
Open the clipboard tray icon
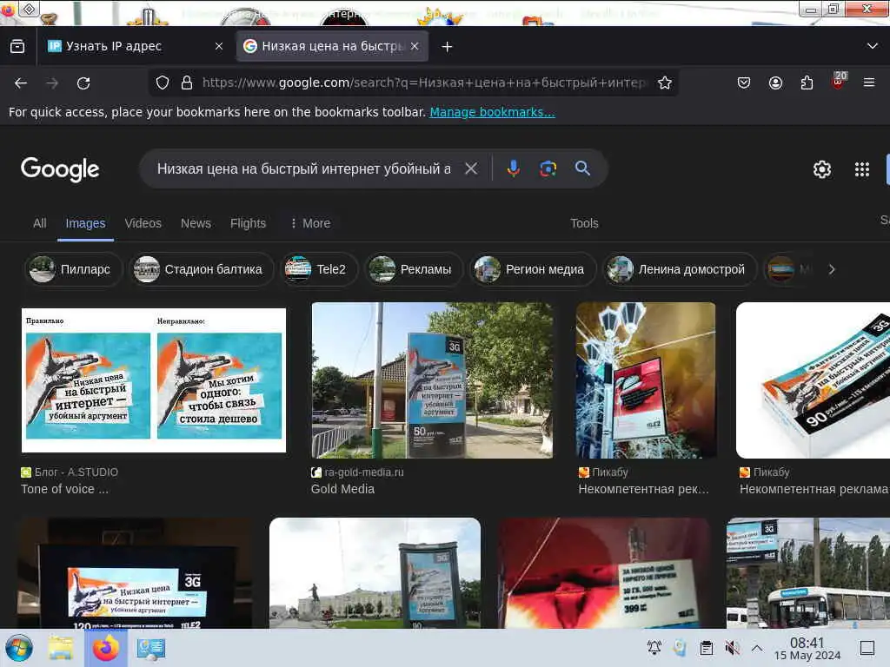tap(706, 648)
